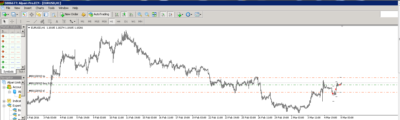Image resolution: width=400 pixels, height=120 pixels.
Task: Select the horizontal line tool
Action: [28, 21]
